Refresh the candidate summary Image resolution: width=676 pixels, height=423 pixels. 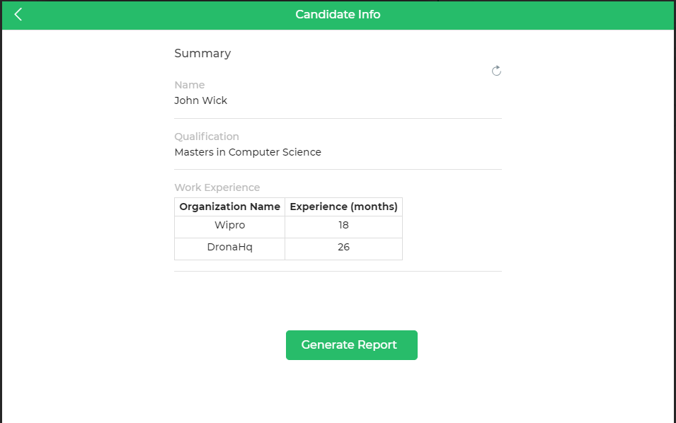[496, 71]
